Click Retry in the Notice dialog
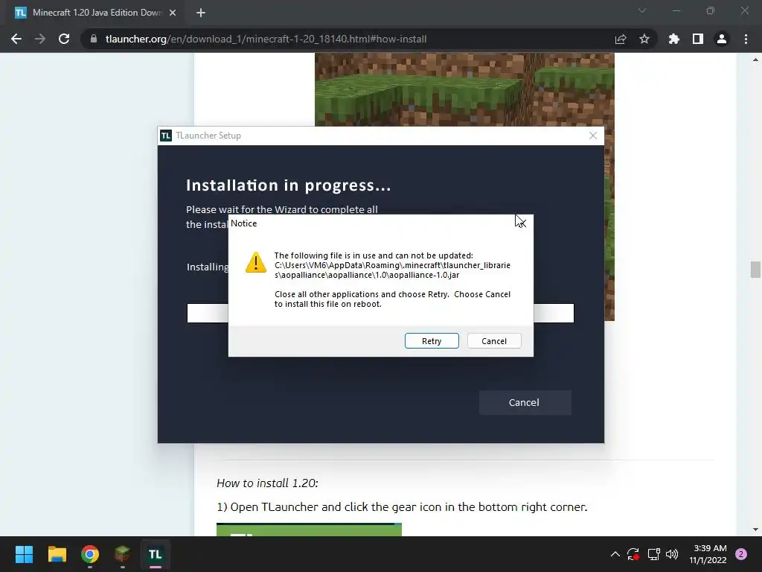 tap(432, 341)
